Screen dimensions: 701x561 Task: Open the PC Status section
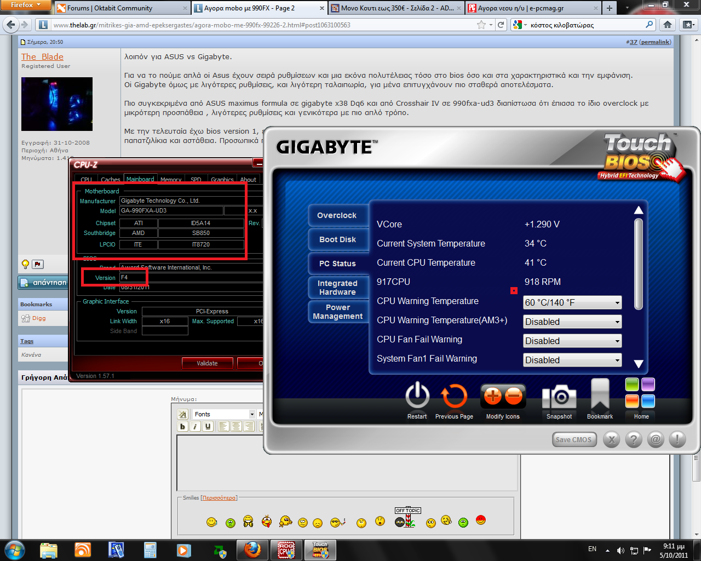click(x=337, y=264)
